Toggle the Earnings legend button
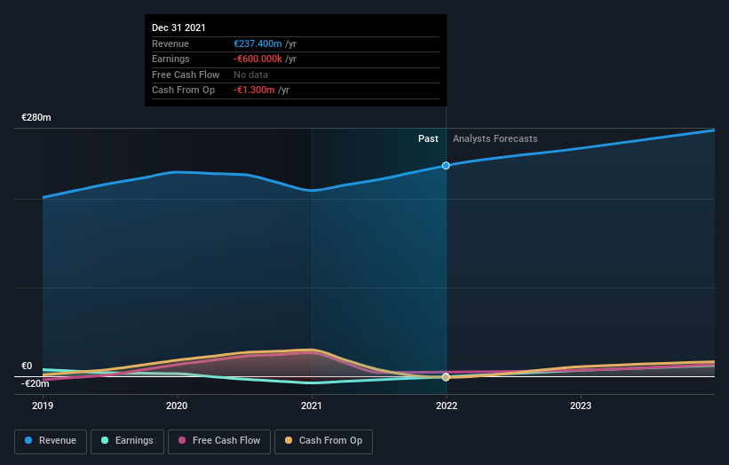729x465 pixels. [x=127, y=441]
